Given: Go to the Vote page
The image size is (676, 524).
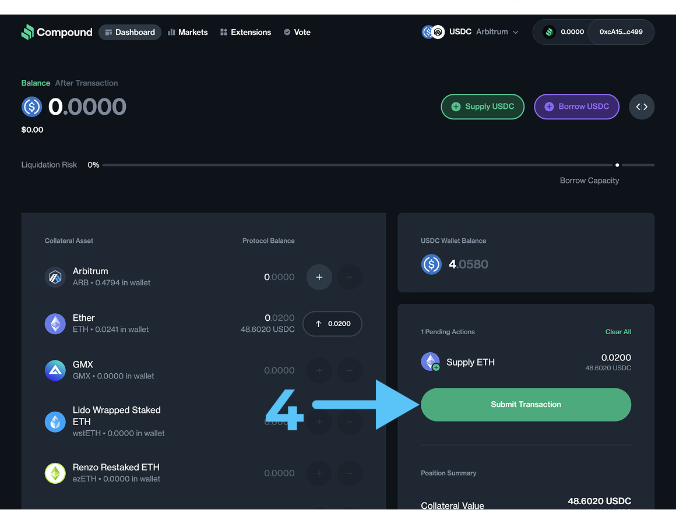Looking at the screenshot, I should coord(297,32).
